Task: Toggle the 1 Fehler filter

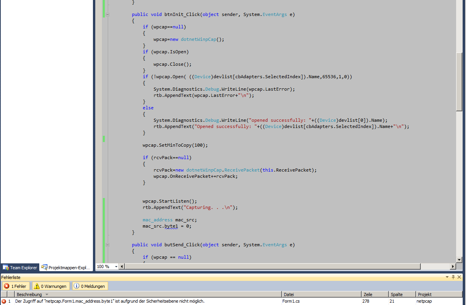Action: click(16, 286)
